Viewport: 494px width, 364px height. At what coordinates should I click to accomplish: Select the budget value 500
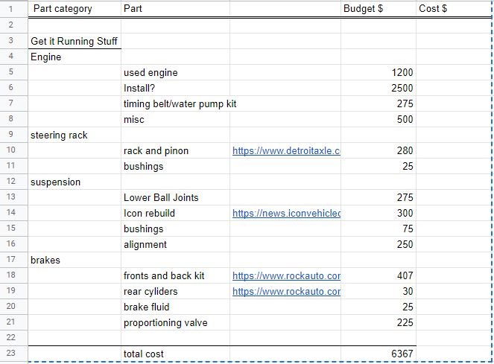tap(379, 119)
